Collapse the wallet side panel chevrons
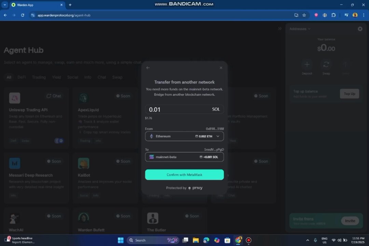The image size is (369, 246). 280,29
